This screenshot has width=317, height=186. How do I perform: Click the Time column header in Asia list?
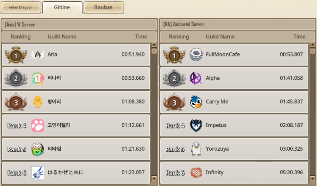(141, 37)
